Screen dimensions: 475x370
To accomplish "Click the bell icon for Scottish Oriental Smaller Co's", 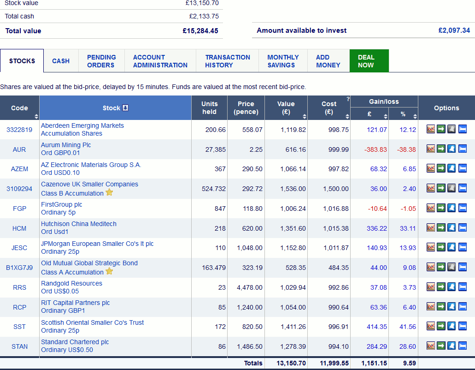I will pos(452,326).
